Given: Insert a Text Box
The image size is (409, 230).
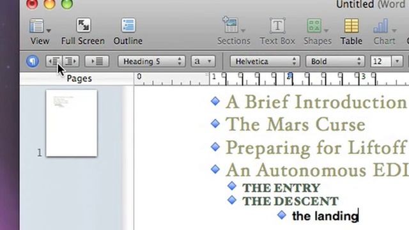Looking at the screenshot, I should tap(277, 31).
